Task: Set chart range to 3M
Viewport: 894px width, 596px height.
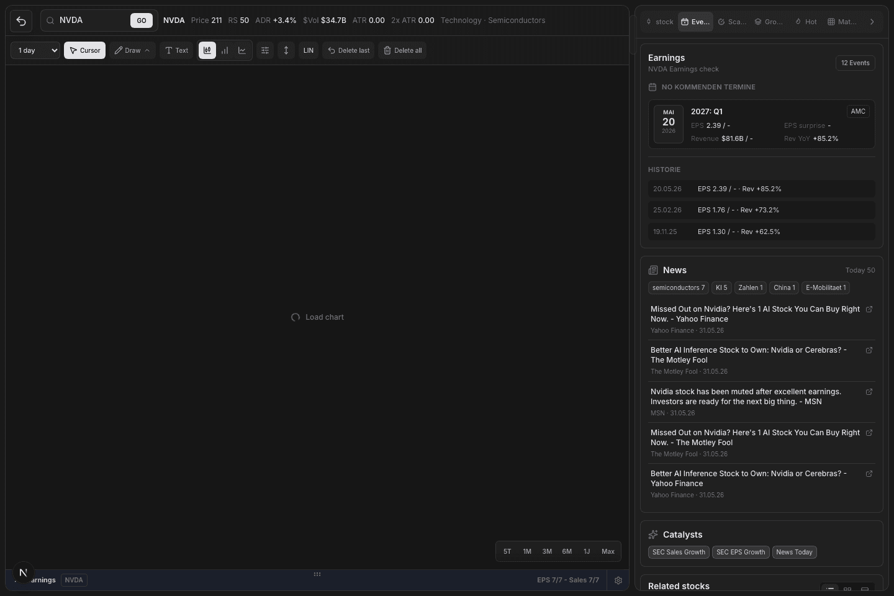Action: click(x=547, y=551)
